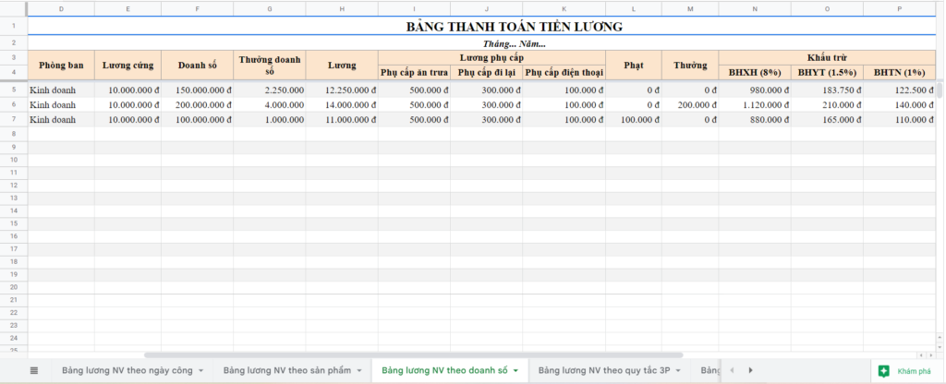The image size is (946, 384).
Task: Open the all sheets list icon
Action: point(34,370)
